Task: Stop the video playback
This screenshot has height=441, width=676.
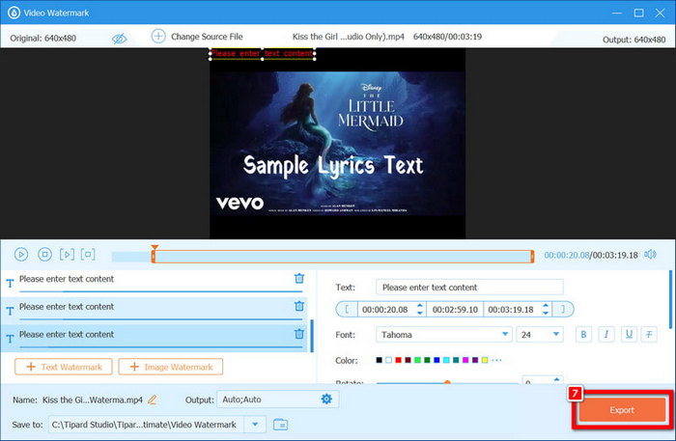Action: tap(44, 255)
